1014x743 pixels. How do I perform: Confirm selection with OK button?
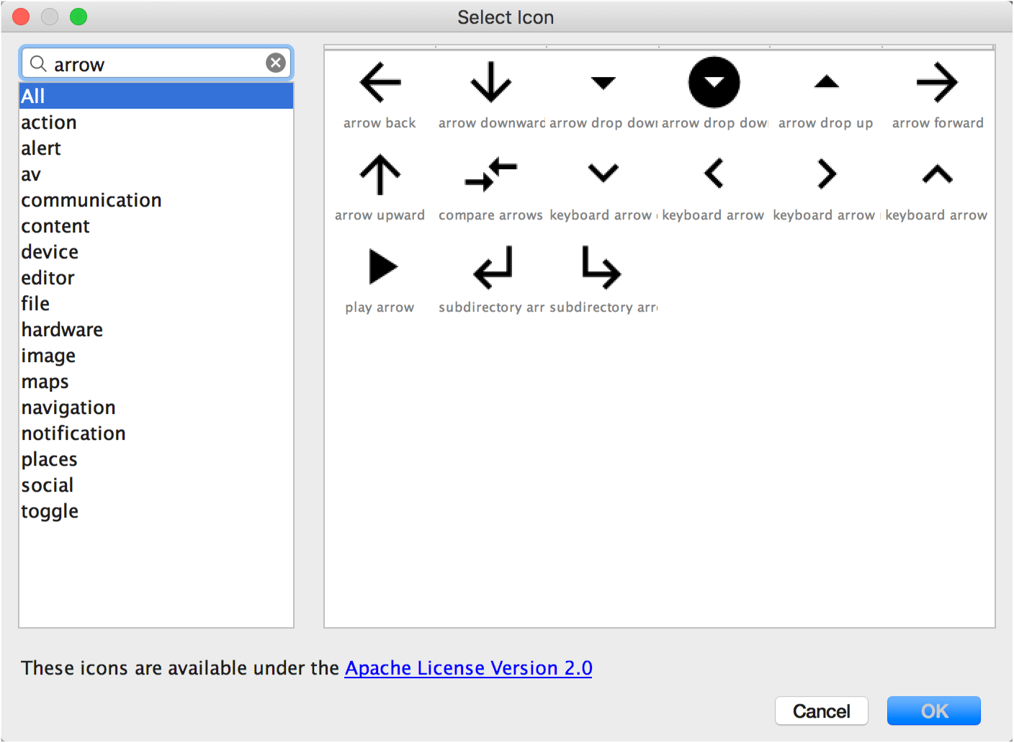934,711
